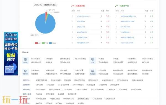The width and height of the screenshot is (166, 105).
Task: Click the monitor icon beside IP查询
Action: 93,59
